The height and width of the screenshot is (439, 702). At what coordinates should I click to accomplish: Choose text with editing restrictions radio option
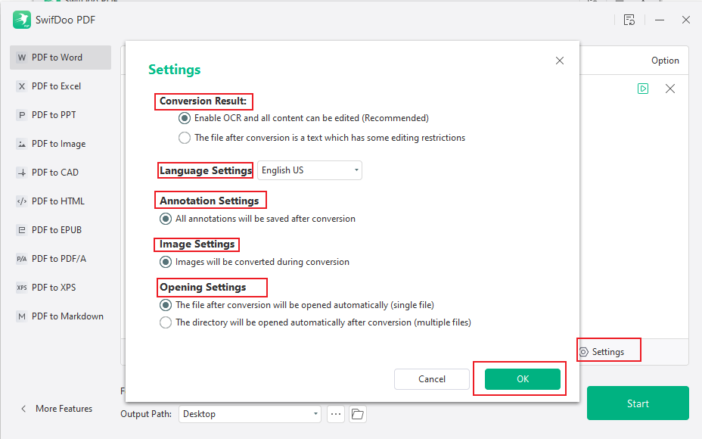pos(185,138)
